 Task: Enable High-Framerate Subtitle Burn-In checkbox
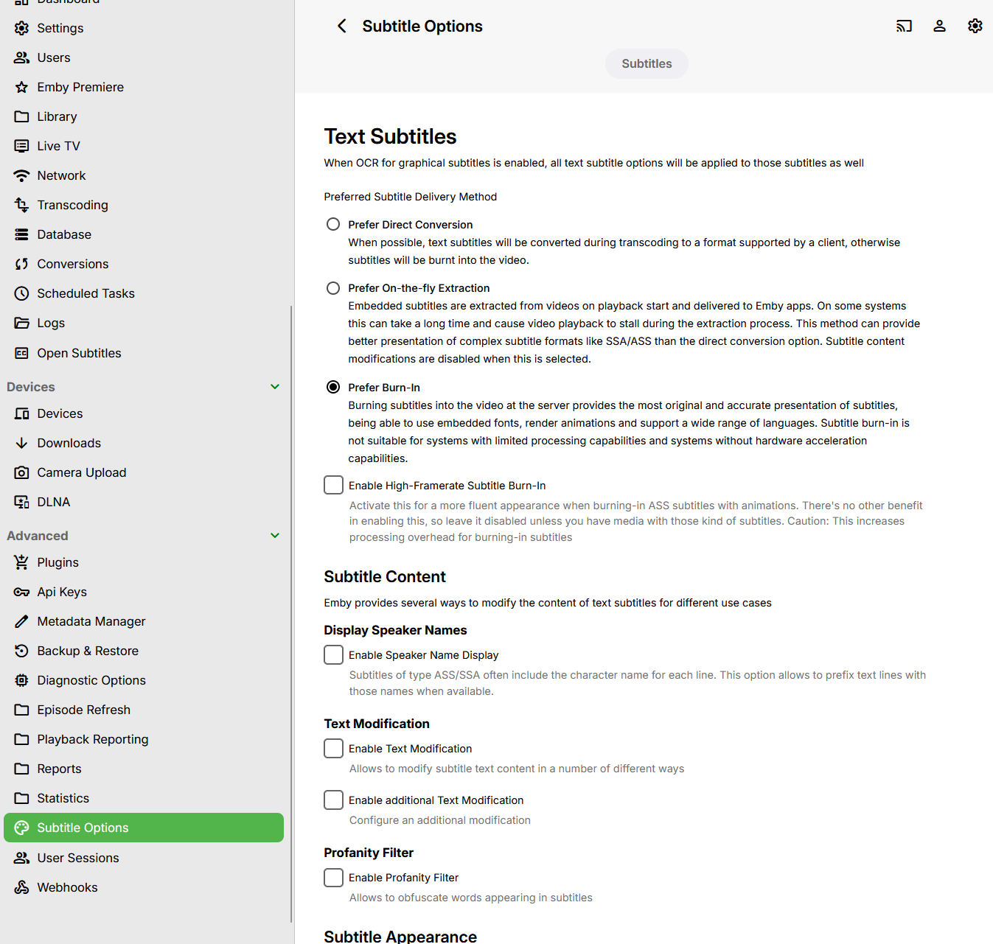pyautogui.click(x=333, y=485)
